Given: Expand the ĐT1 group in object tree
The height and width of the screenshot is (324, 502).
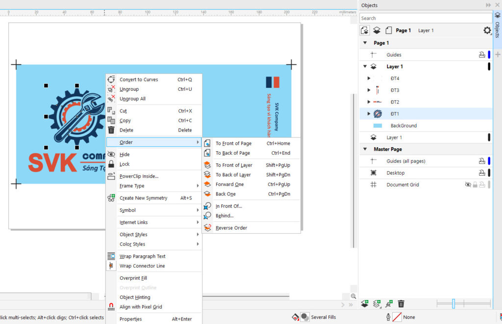Looking at the screenshot, I should click(x=369, y=114).
